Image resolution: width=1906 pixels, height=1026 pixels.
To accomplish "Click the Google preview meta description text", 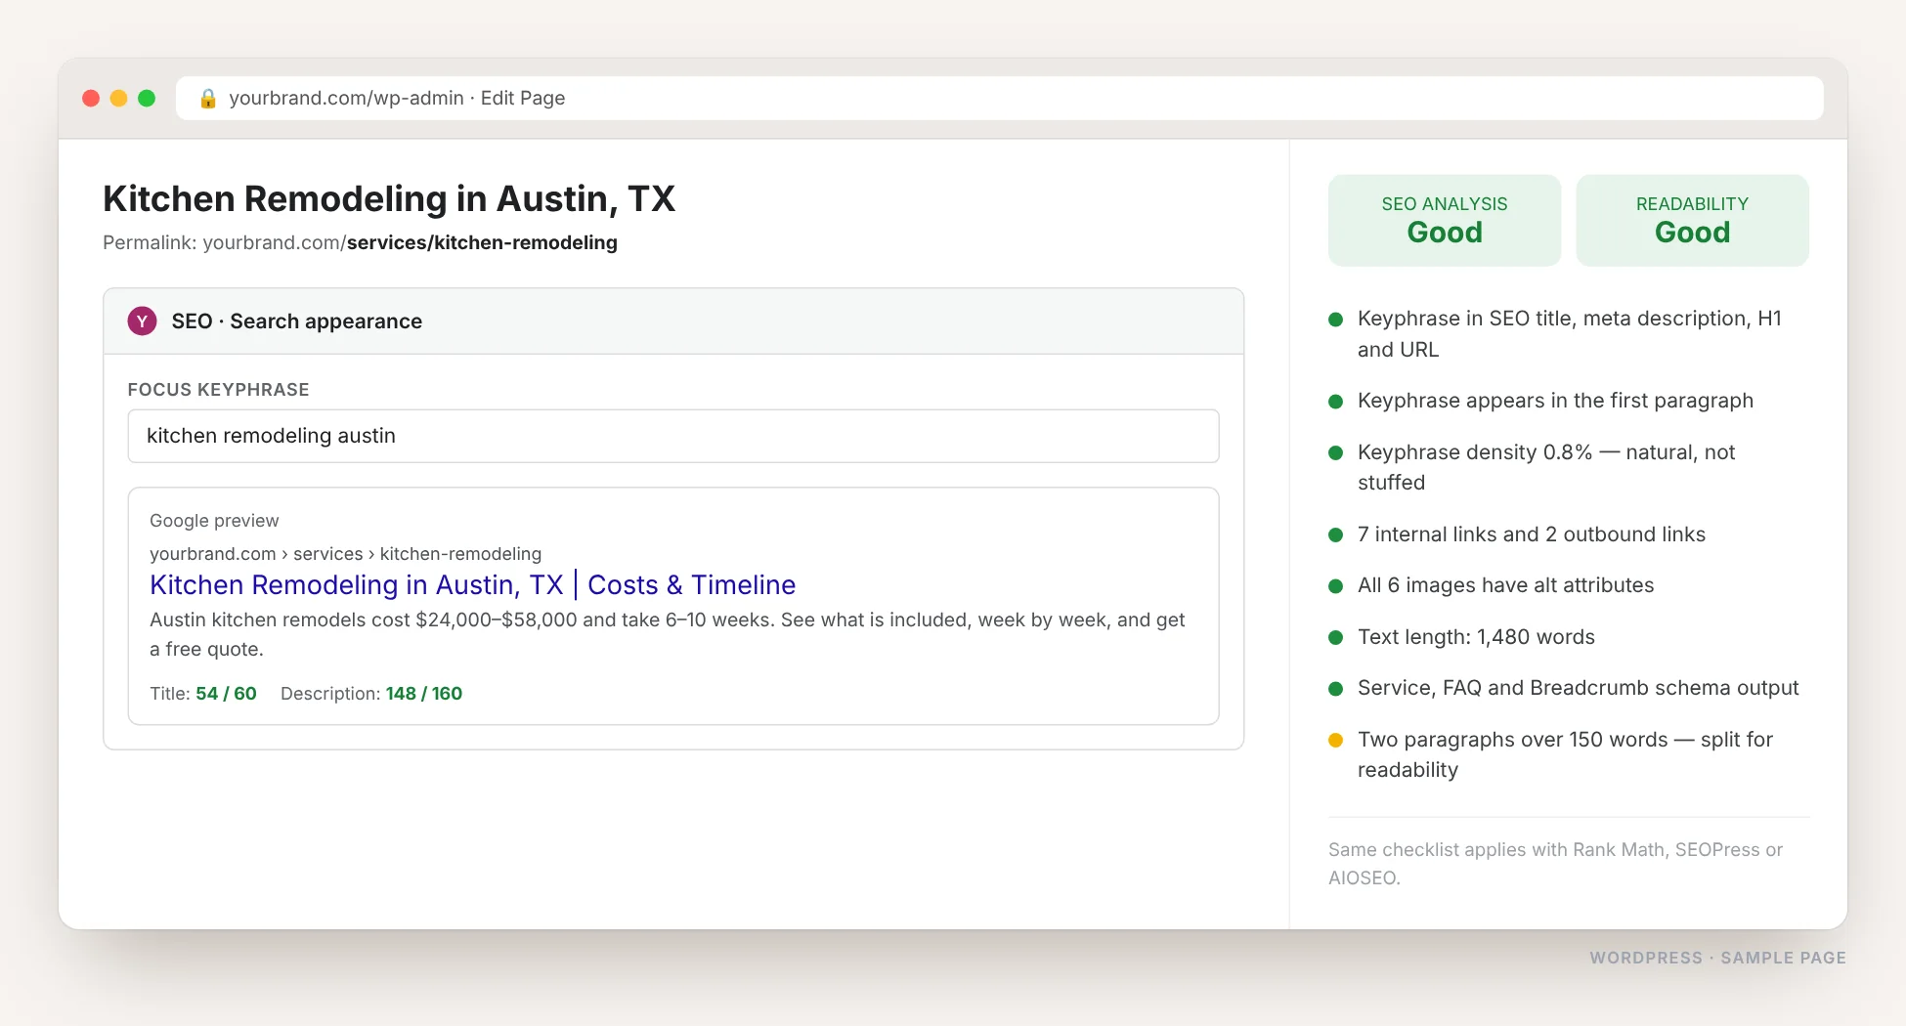I will [x=667, y=634].
